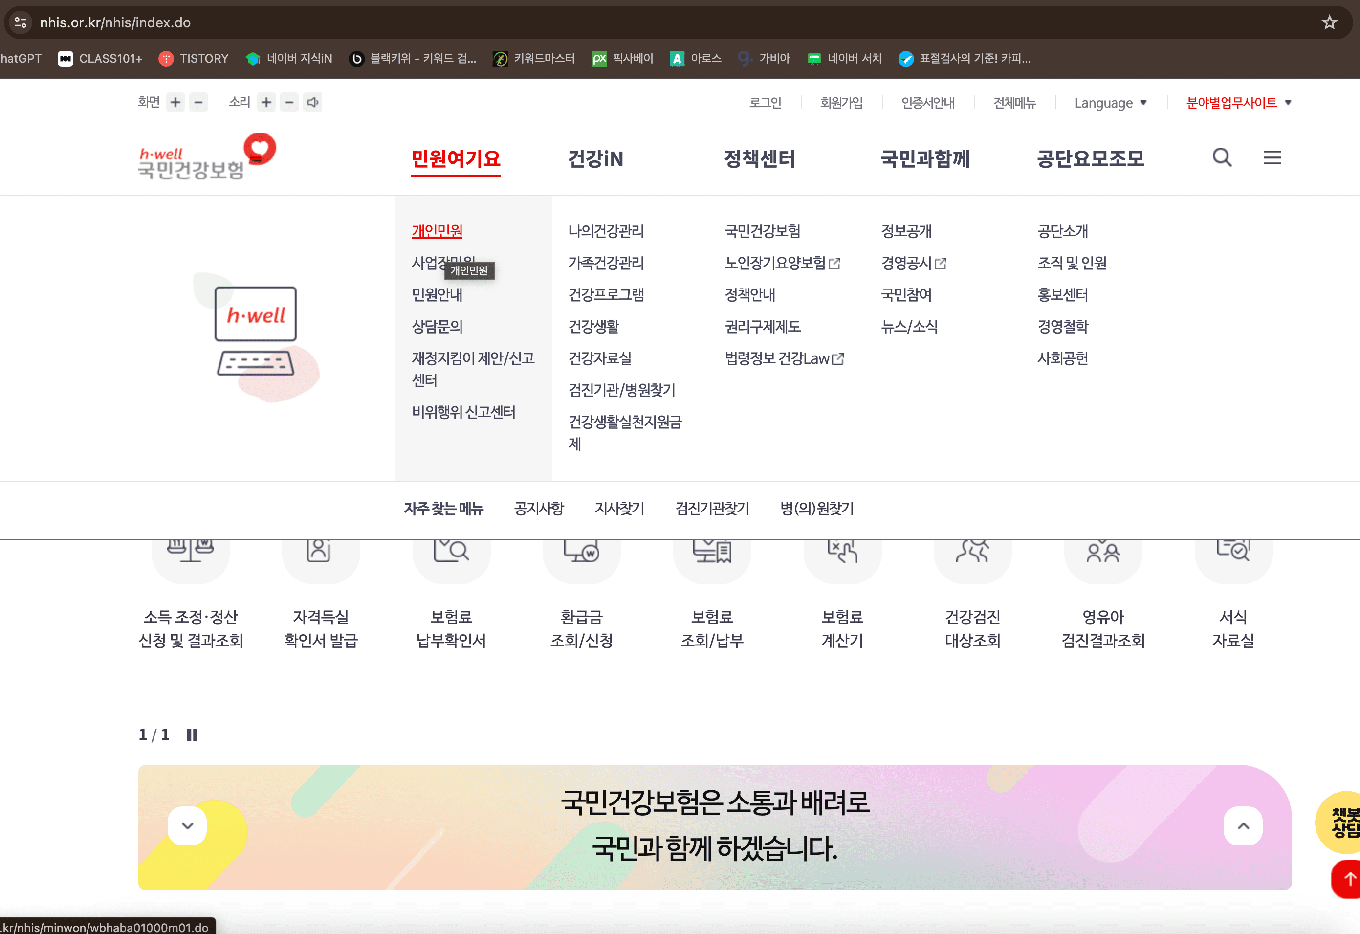1360x934 pixels.
Task: Pause the banner slideshow control
Action: (x=192, y=734)
